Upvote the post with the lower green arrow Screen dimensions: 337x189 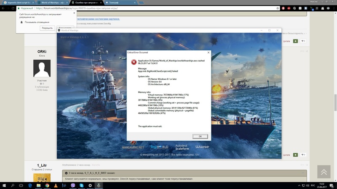point(296,155)
